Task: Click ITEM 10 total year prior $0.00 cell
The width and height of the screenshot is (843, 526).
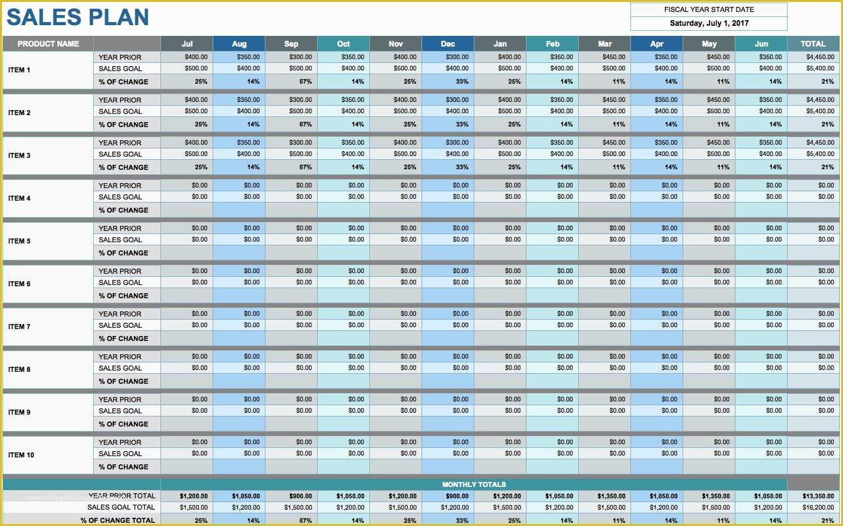Action: (x=813, y=442)
